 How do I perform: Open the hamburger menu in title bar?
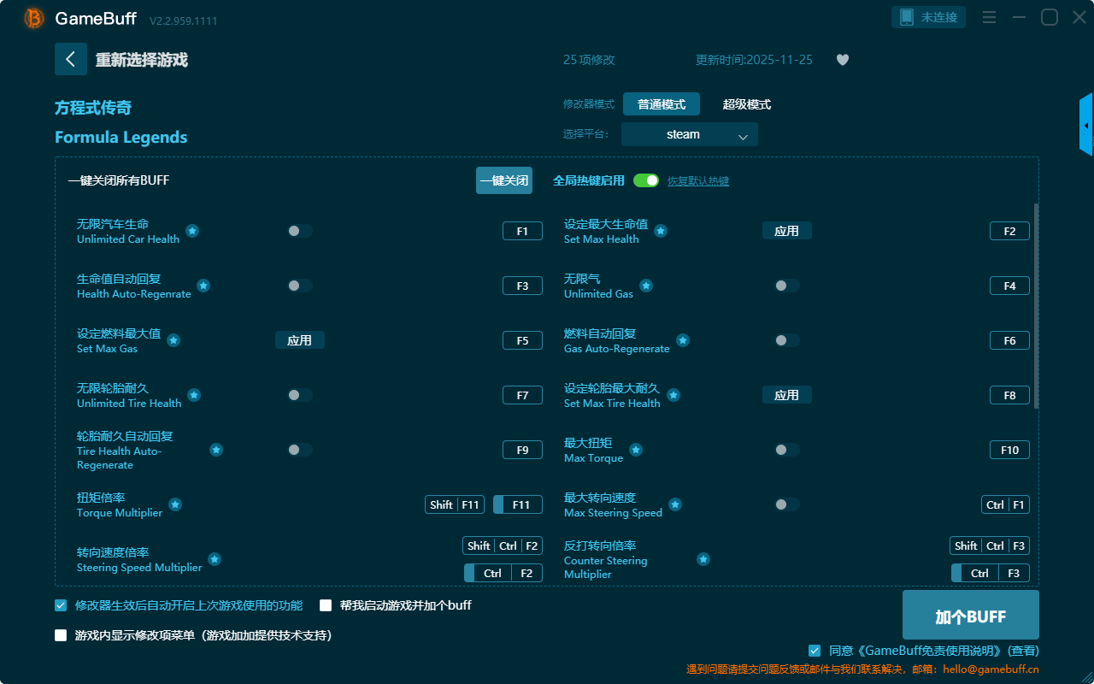989,17
